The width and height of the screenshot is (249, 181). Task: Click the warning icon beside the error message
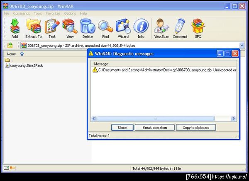tap(95, 70)
